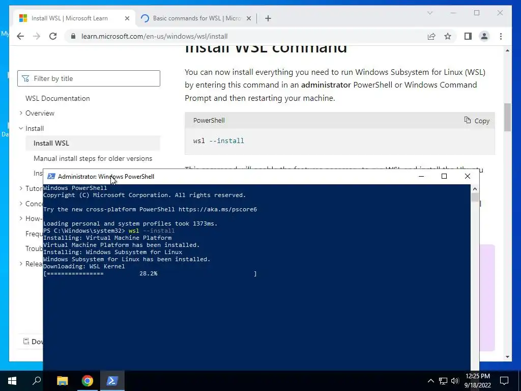
Task: Click the PowerShell taskbar icon
Action: [x=112, y=381]
